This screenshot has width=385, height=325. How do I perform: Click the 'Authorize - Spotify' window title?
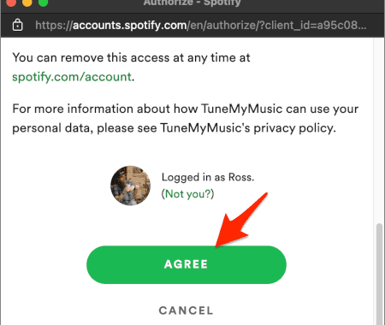[x=192, y=3]
